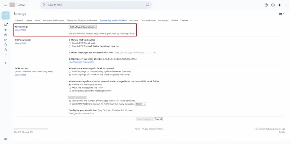Switch to the General tab

pos(19,21)
